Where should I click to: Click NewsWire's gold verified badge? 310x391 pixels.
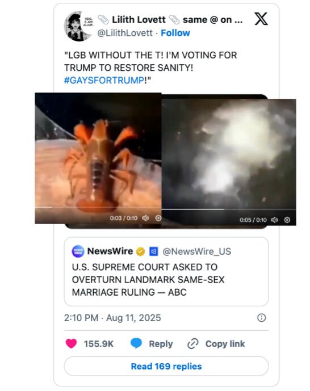click(140, 251)
